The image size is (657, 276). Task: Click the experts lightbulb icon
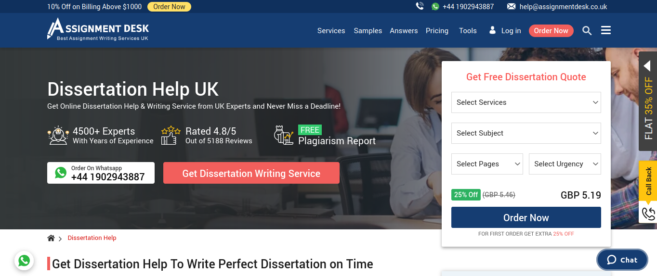58,135
